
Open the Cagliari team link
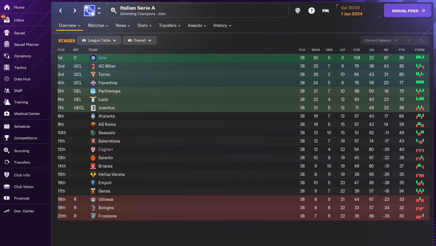coord(106,149)
